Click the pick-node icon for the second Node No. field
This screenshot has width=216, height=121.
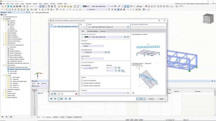[116, 71]
